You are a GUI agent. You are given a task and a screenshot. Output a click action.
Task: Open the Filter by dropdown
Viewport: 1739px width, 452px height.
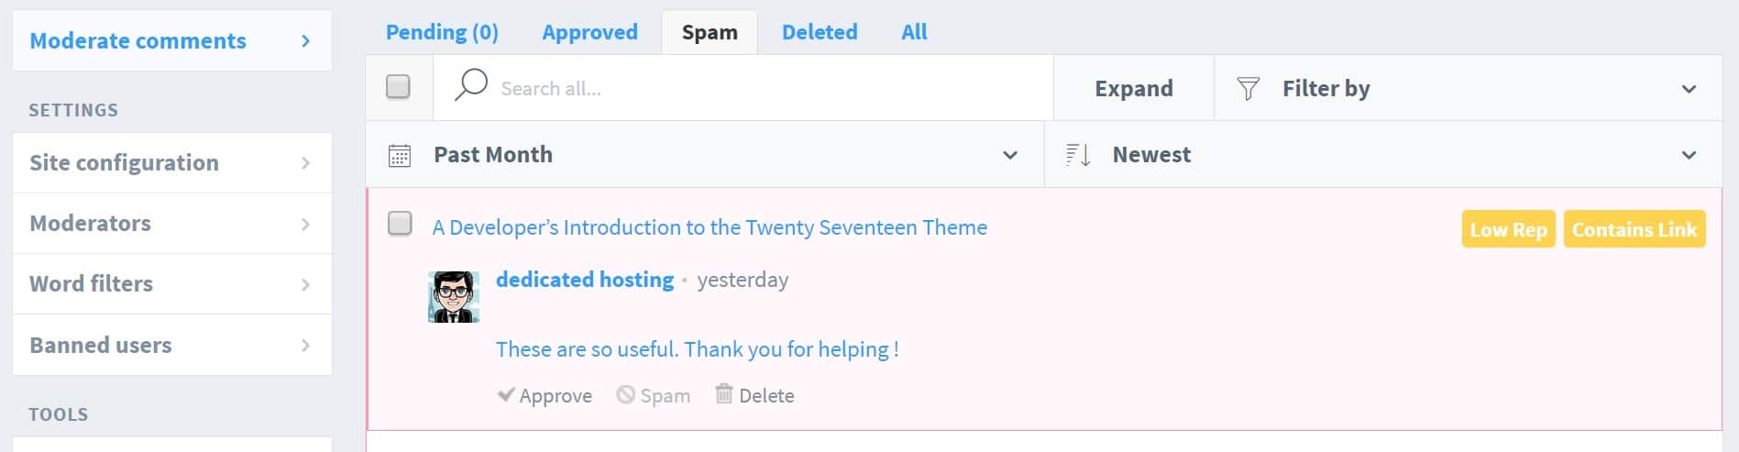[x=1469, y=89]
